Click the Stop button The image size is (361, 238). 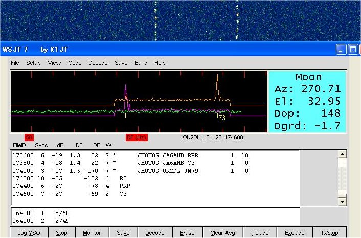pos(61,233)
